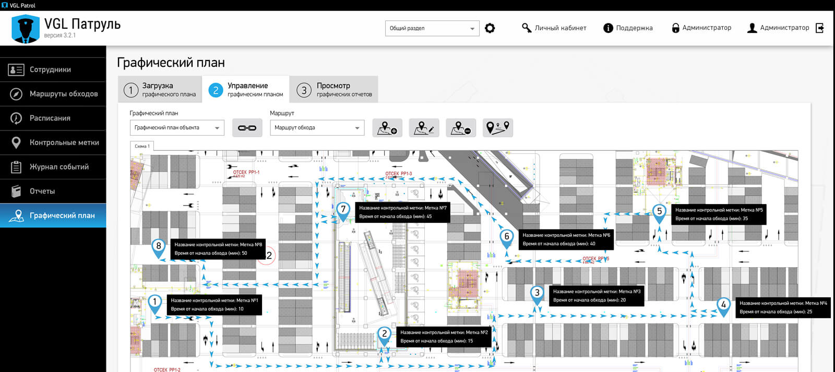Switch to Просмотр графических отчетов tab
The height and width of the screenshot is (372, 835).
tap(334, 90)
